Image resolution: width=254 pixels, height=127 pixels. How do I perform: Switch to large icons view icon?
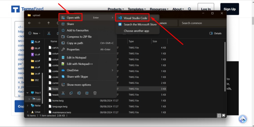[x=224, y=116]
